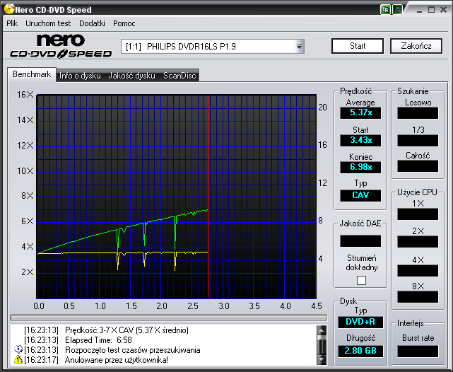Click the red position marker line on graph

(208, 197)
